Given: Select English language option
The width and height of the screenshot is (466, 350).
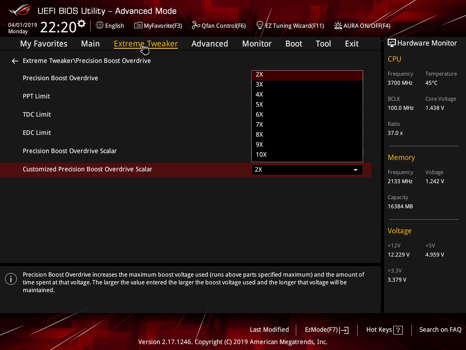Looking at the screenshot, I should click(x=114, y=26).
